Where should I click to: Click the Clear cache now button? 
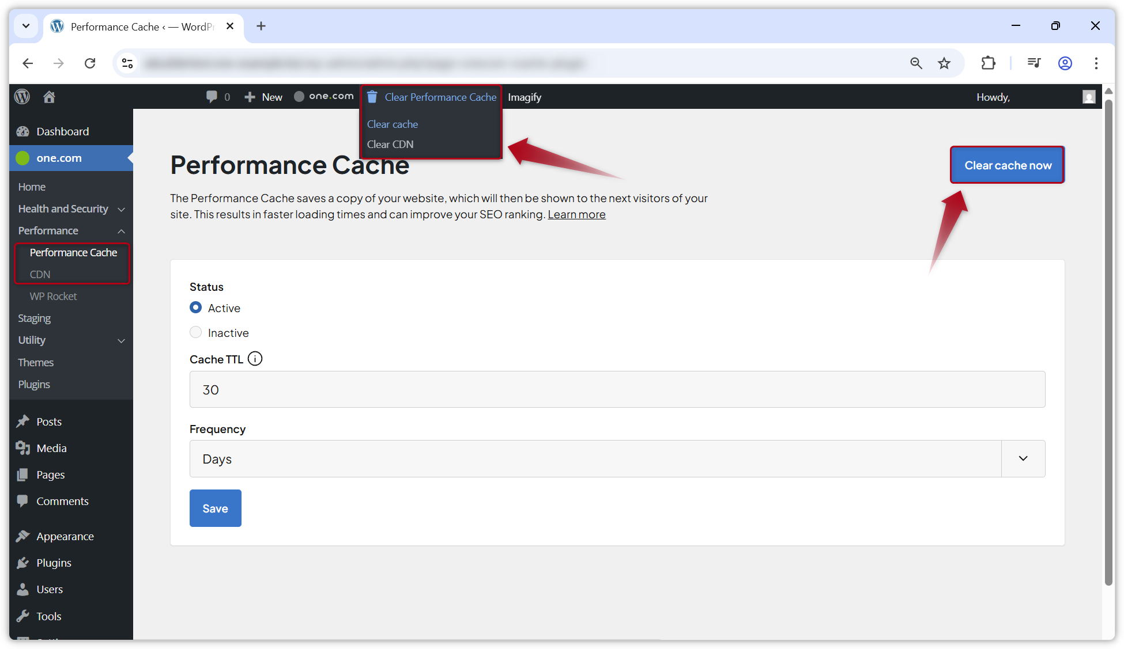(x=1006, y=165)
